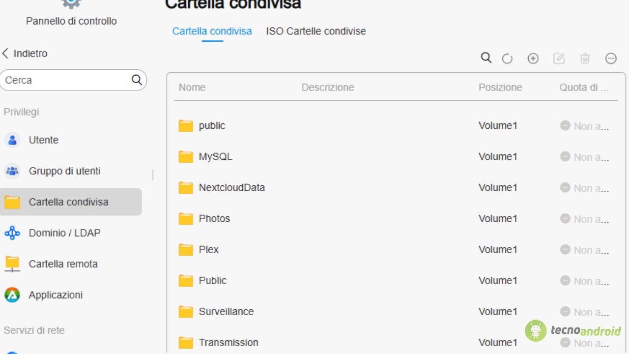Image resolution: width=629 pixels, height=354 pixels.
Task: Open Gruppo di utenti section
Action: click(x=64, y=171)
